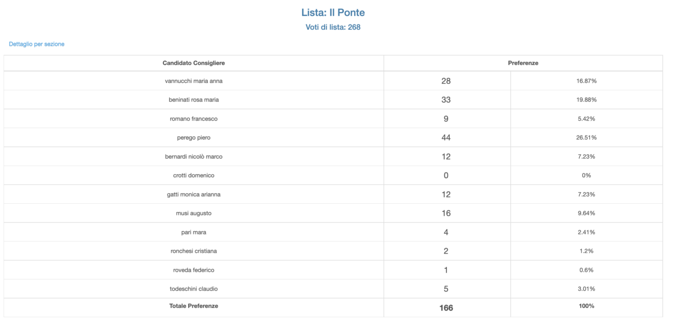Viewport: 677px width, 325px height.
Task: Click gatti monica arianna candidate name
Action: pos(194,194)
